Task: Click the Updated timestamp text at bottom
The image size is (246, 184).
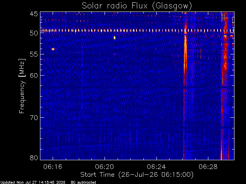Action: 33,182
